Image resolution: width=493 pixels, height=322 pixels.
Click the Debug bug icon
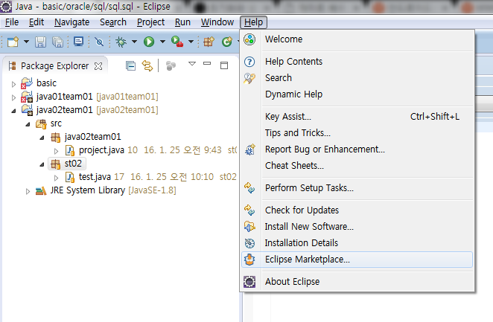121,42
